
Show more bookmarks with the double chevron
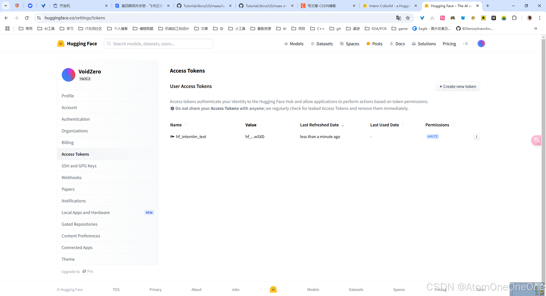coord(535,28)
